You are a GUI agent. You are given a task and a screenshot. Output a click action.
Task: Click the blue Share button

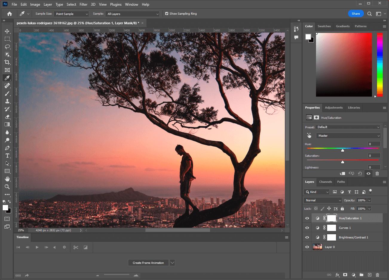356,13
